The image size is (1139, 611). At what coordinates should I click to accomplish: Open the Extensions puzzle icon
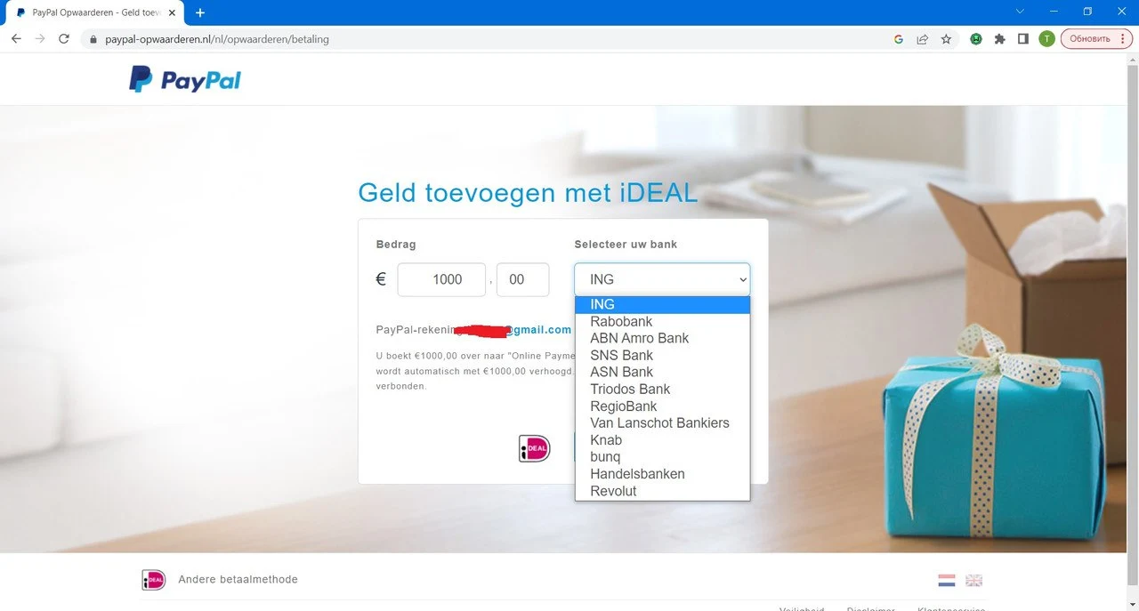(1000, 39)
